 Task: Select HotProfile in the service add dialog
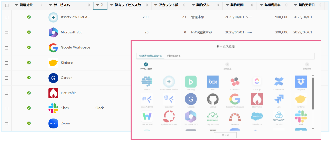pos(257,99)
